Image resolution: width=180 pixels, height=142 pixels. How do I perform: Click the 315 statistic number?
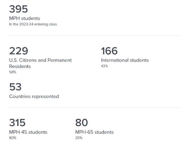click(x=17, y=123)
